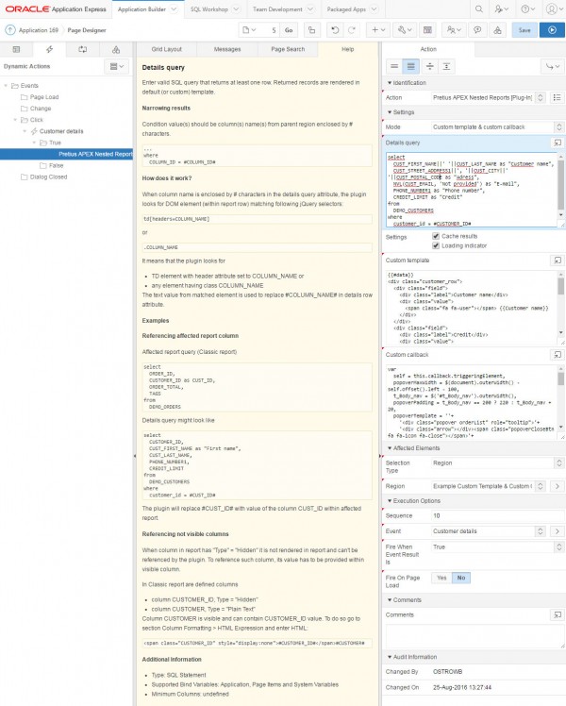Open the Team Development menu icon
The height and width of the screenshot is (706, 566).
(x=454, y=30)
